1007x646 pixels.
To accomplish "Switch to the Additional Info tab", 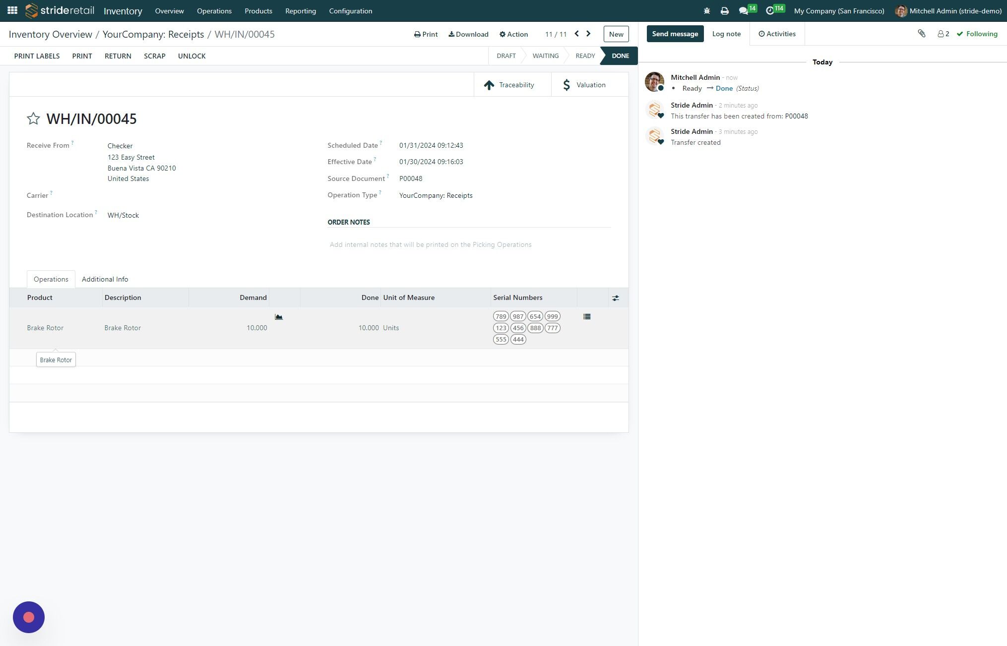I will pyautogui.click(x=105, y=279).
